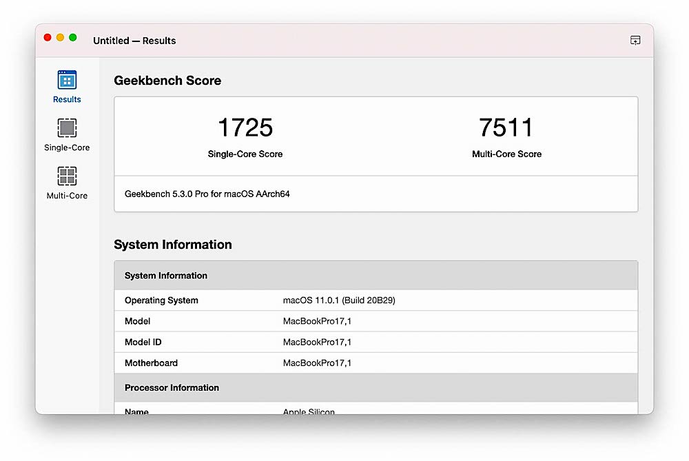This screenshot has width=689, height=461.
Task: Click the 'Untitled — Results' window title
Action: (x=134, y=41)
